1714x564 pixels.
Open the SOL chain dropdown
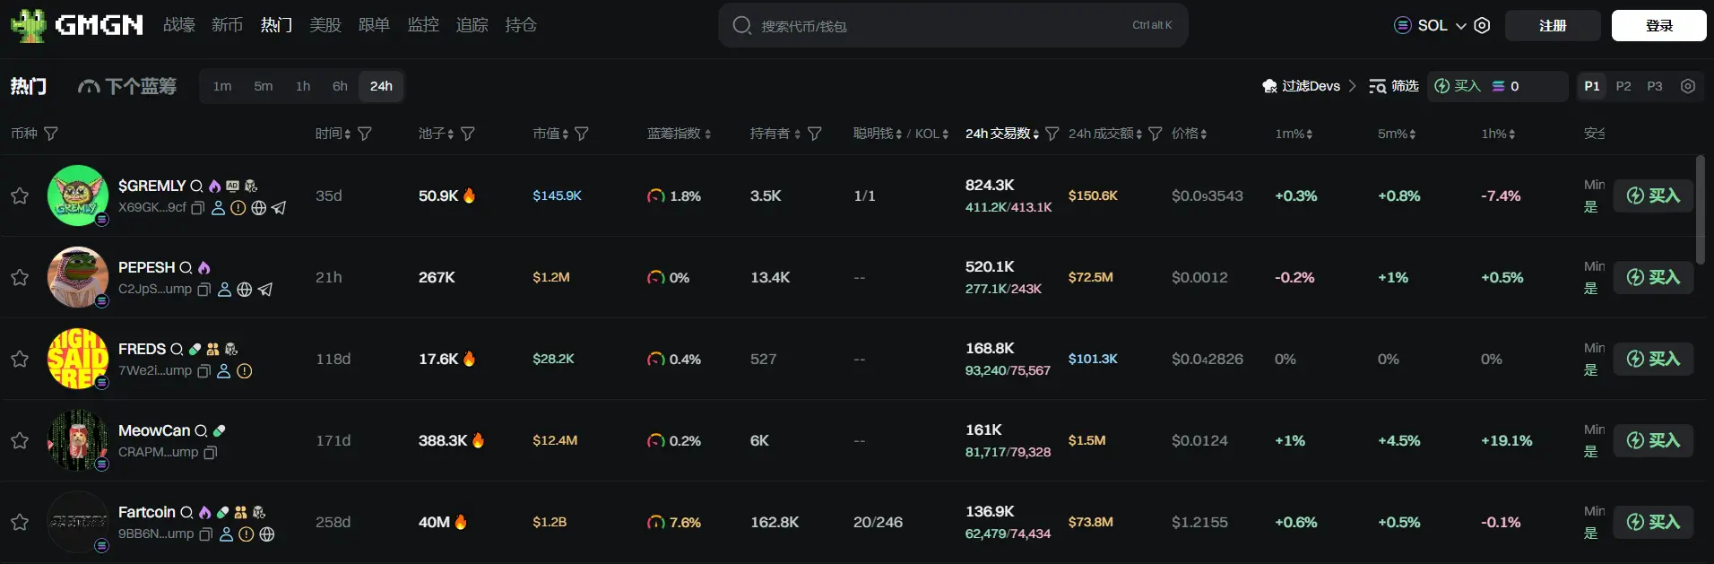click(x=1432, y=25)
